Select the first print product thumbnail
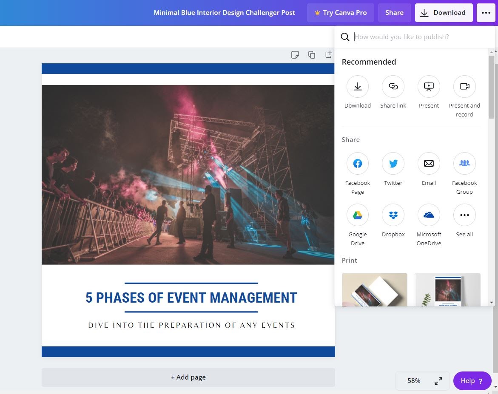Viewport: 498px width, 394px height. (374, 289)
